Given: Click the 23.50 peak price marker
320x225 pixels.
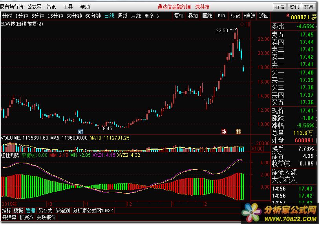Looking at the screenshot, I should (222, 30).
